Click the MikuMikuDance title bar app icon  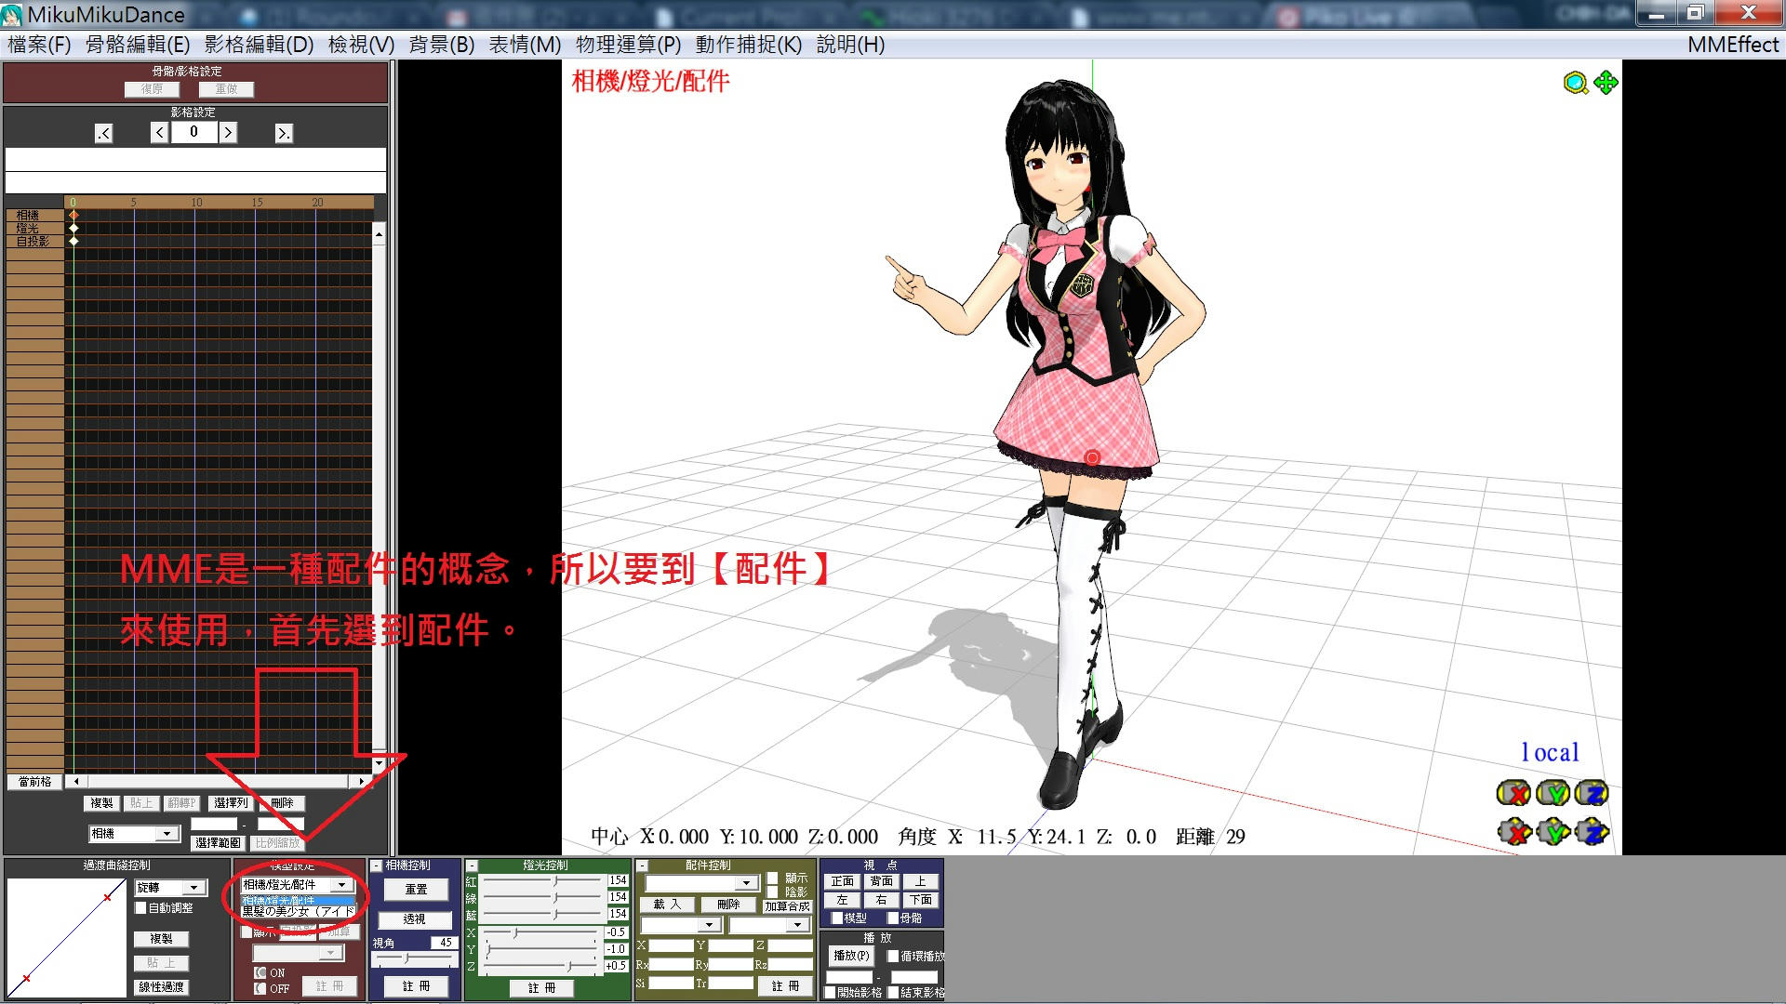click(13, 14)
